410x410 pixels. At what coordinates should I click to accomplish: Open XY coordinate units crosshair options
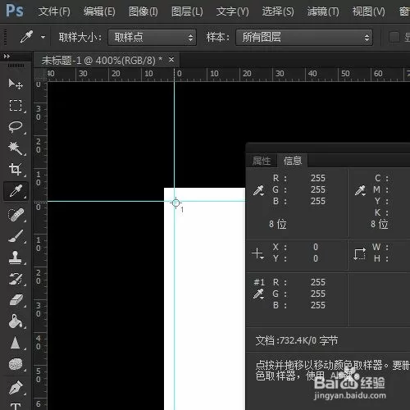click(x=257, y=253)
